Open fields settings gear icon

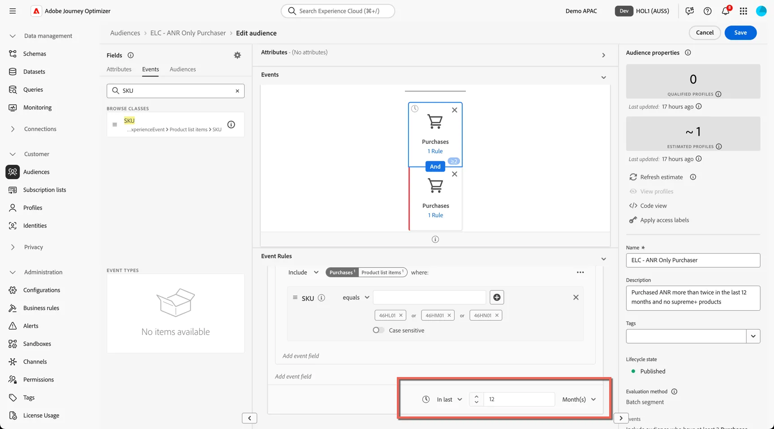pos(237,55)
